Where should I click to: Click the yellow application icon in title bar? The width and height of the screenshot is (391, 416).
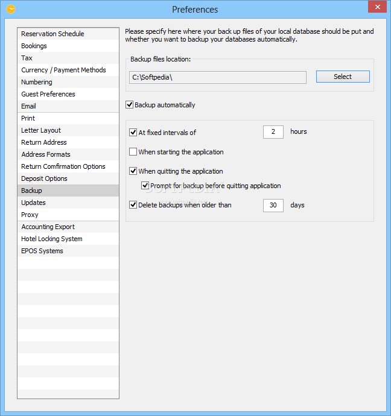click(x=11, y=9)
